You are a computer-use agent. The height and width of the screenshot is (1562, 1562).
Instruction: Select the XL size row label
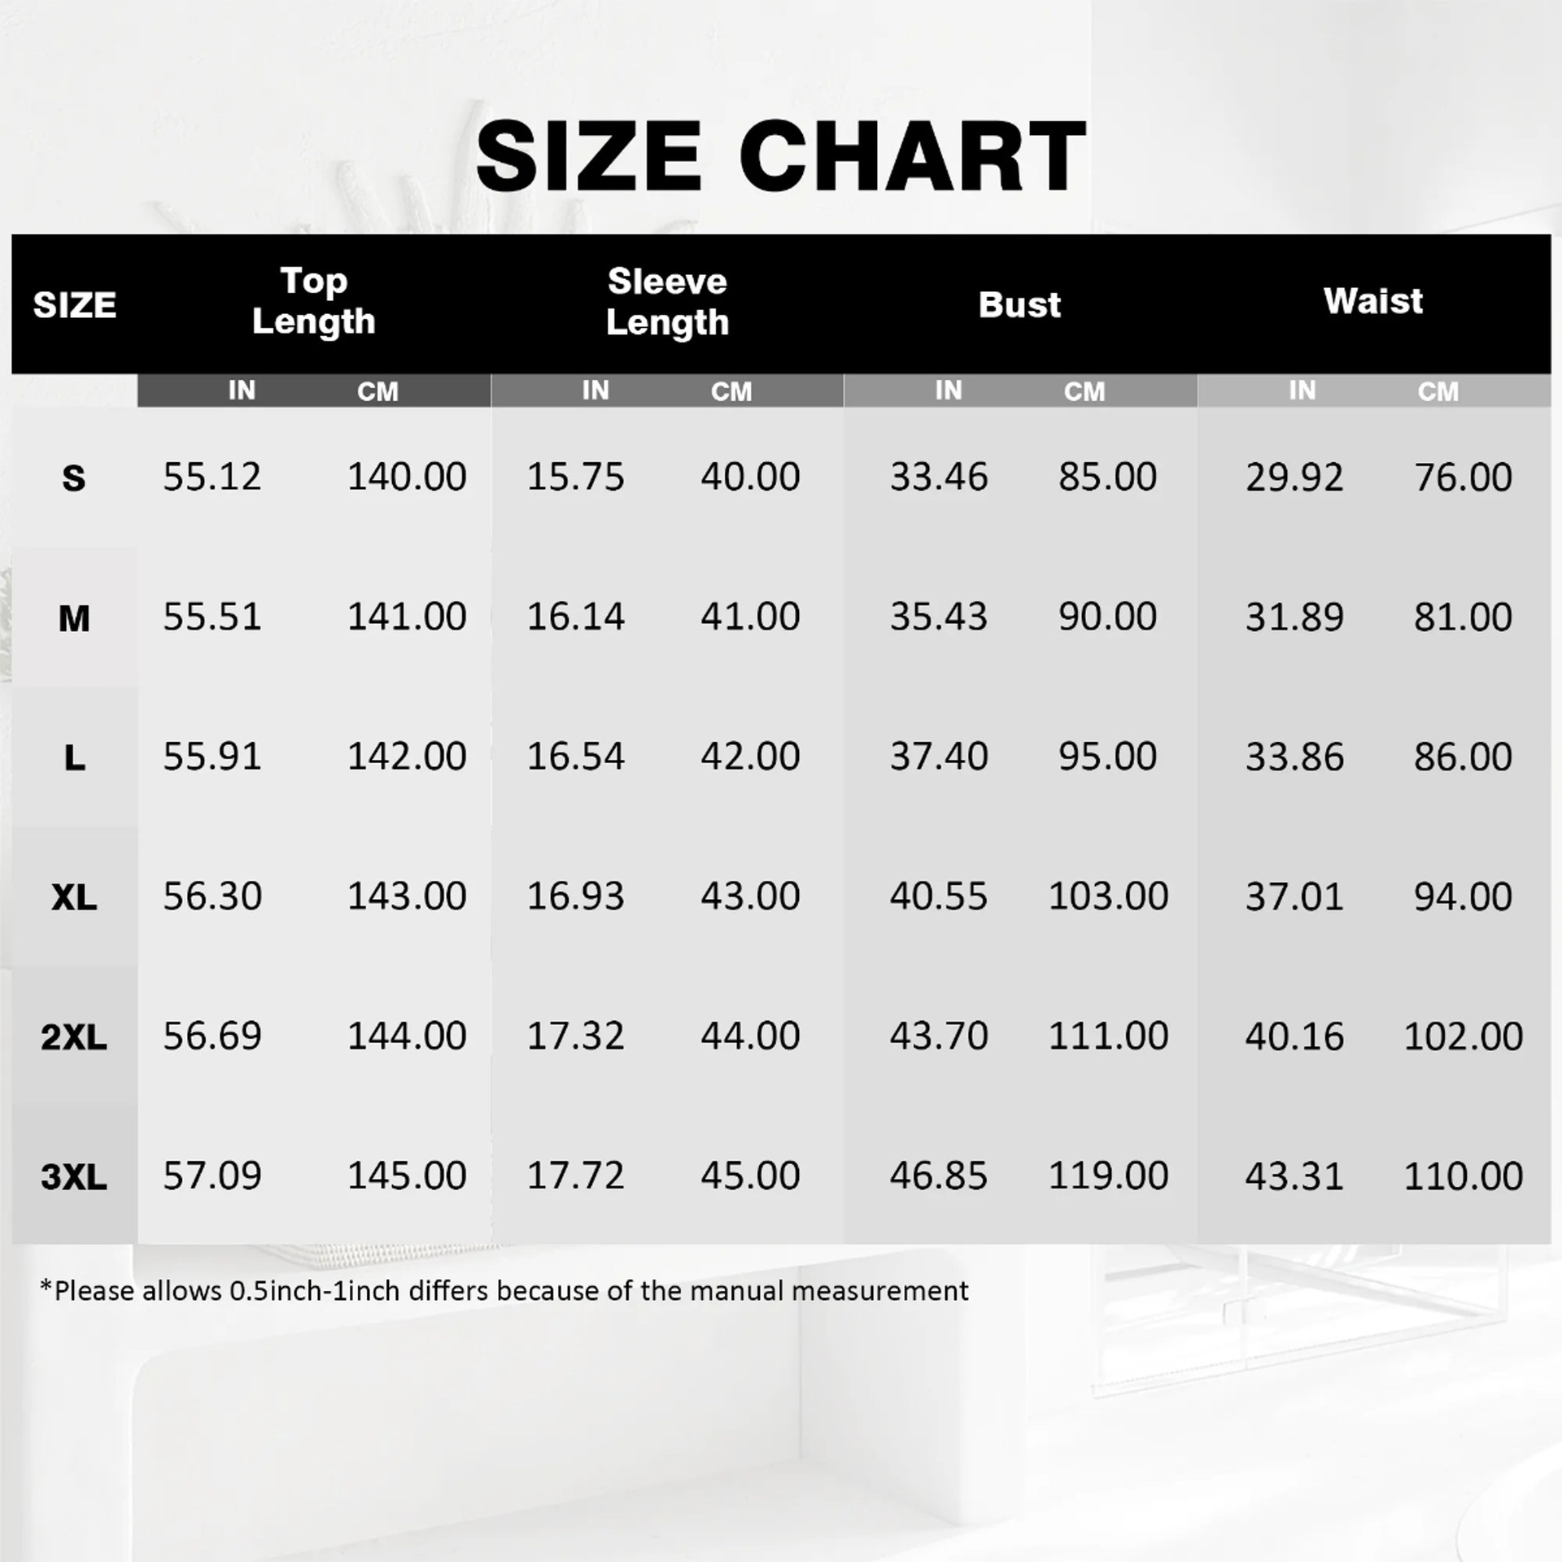[74, 898]
